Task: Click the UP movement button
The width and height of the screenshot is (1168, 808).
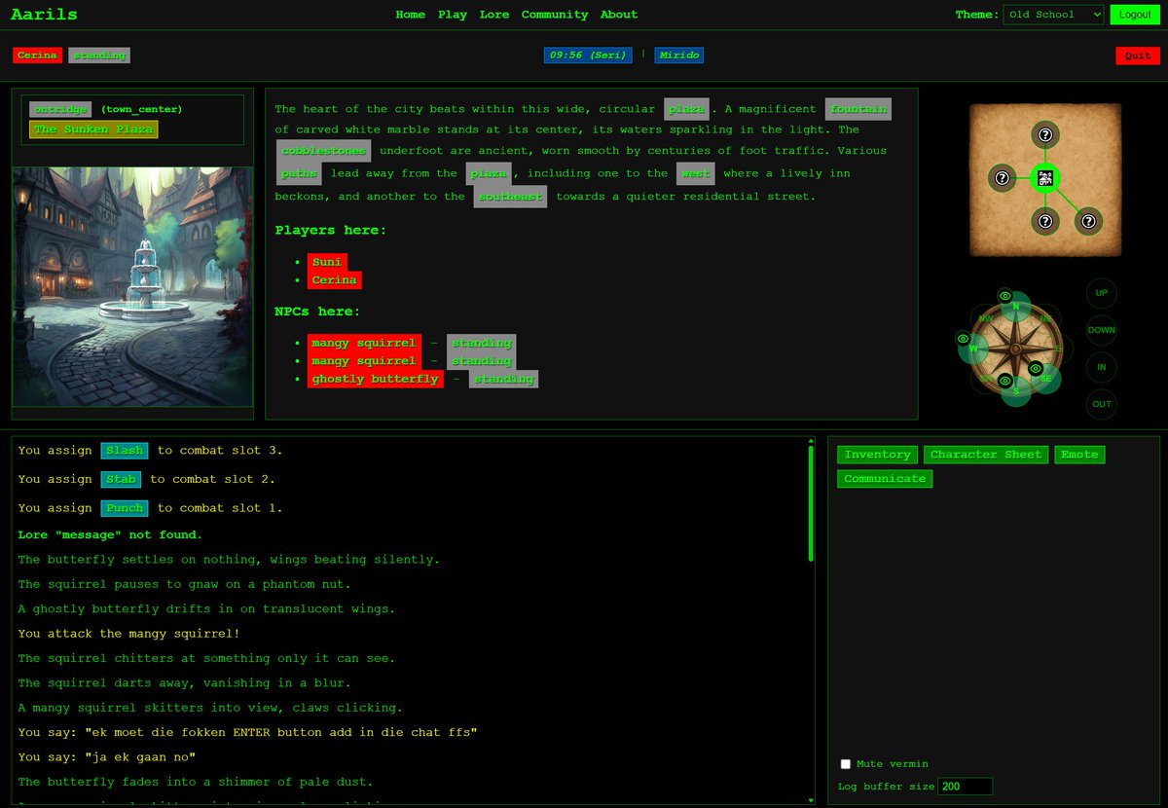Action: click(x=1102, y=293)
